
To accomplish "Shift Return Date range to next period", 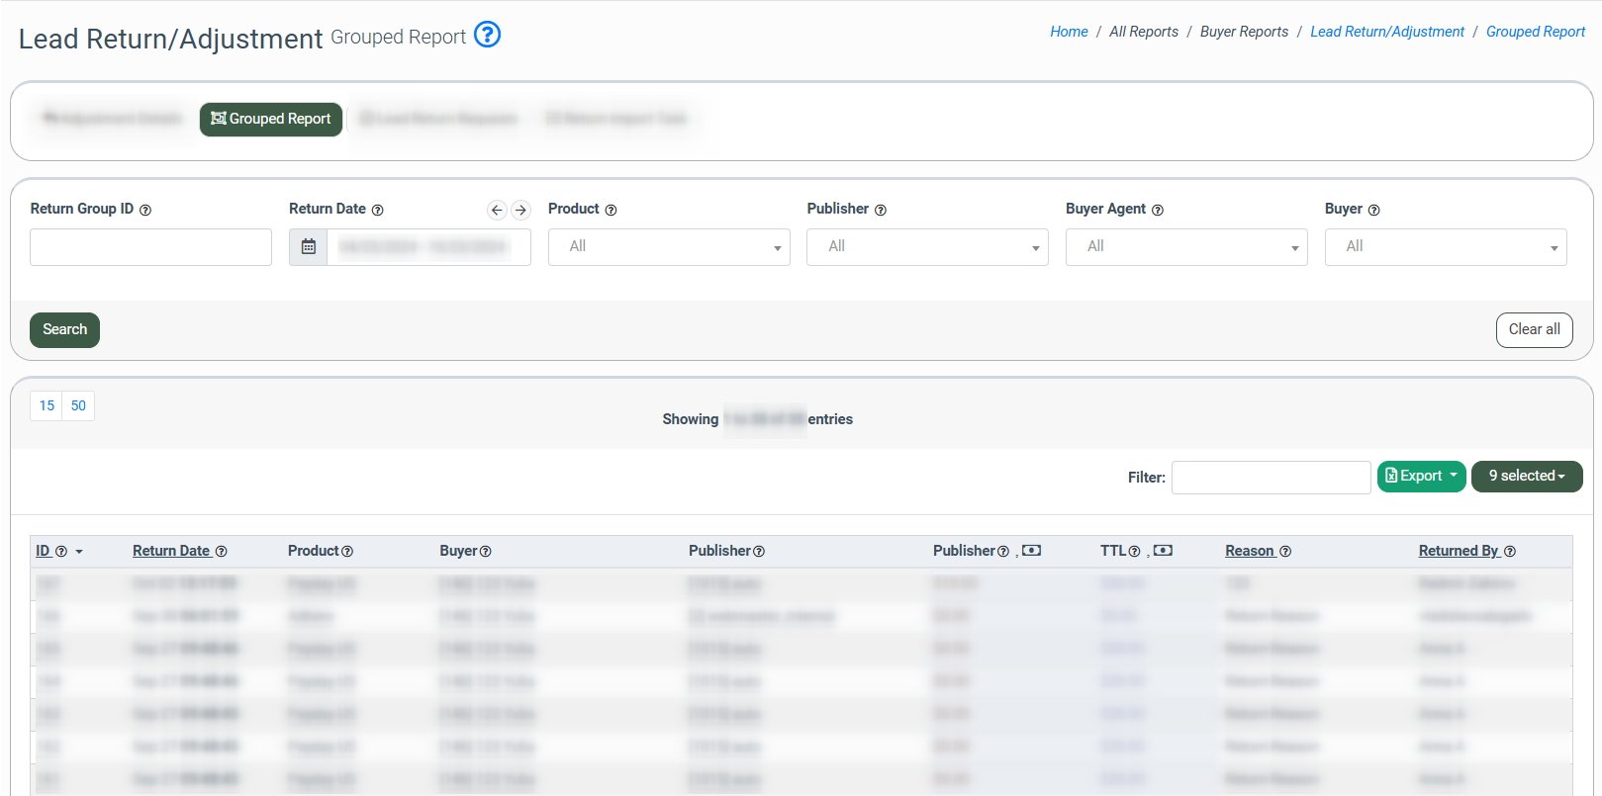I will click(x=520, y=210).
